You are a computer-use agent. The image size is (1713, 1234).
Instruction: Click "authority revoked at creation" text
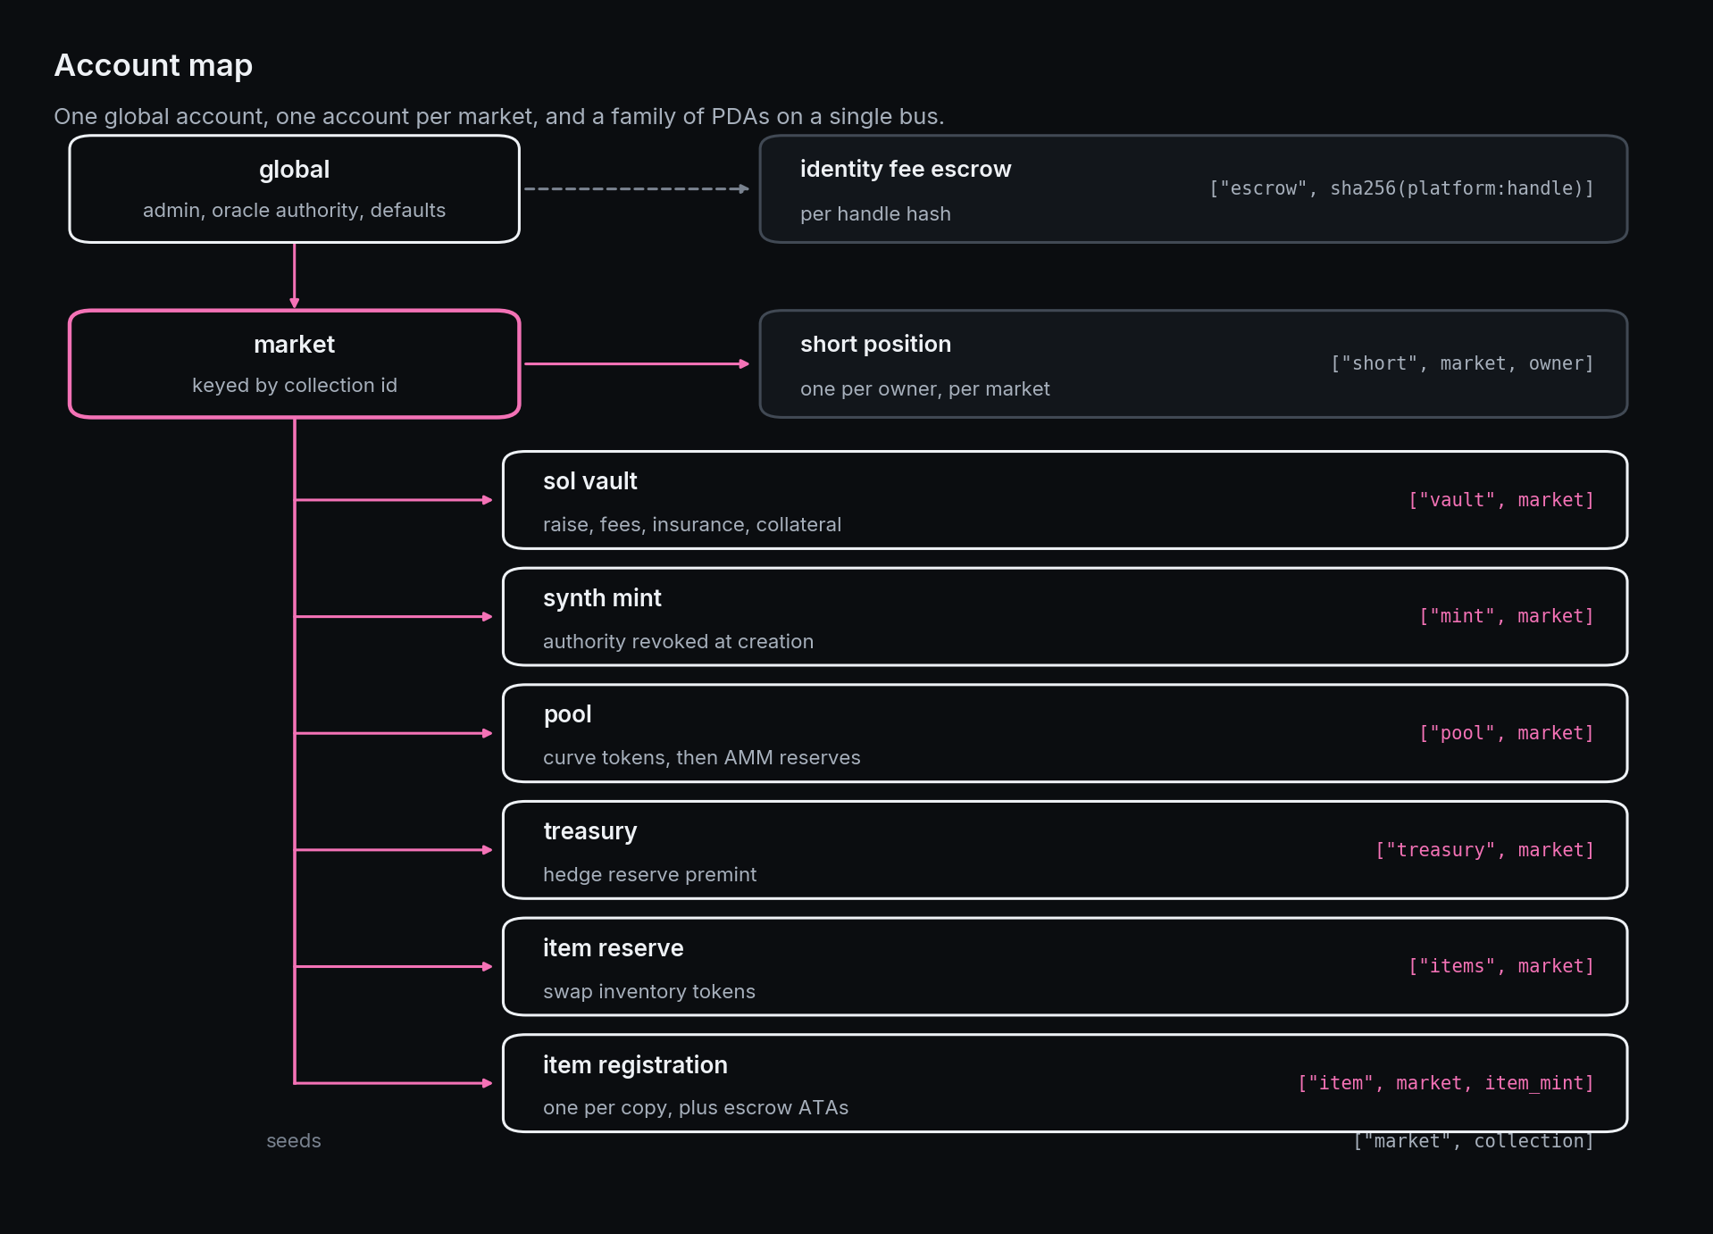[x=678, y=641]
